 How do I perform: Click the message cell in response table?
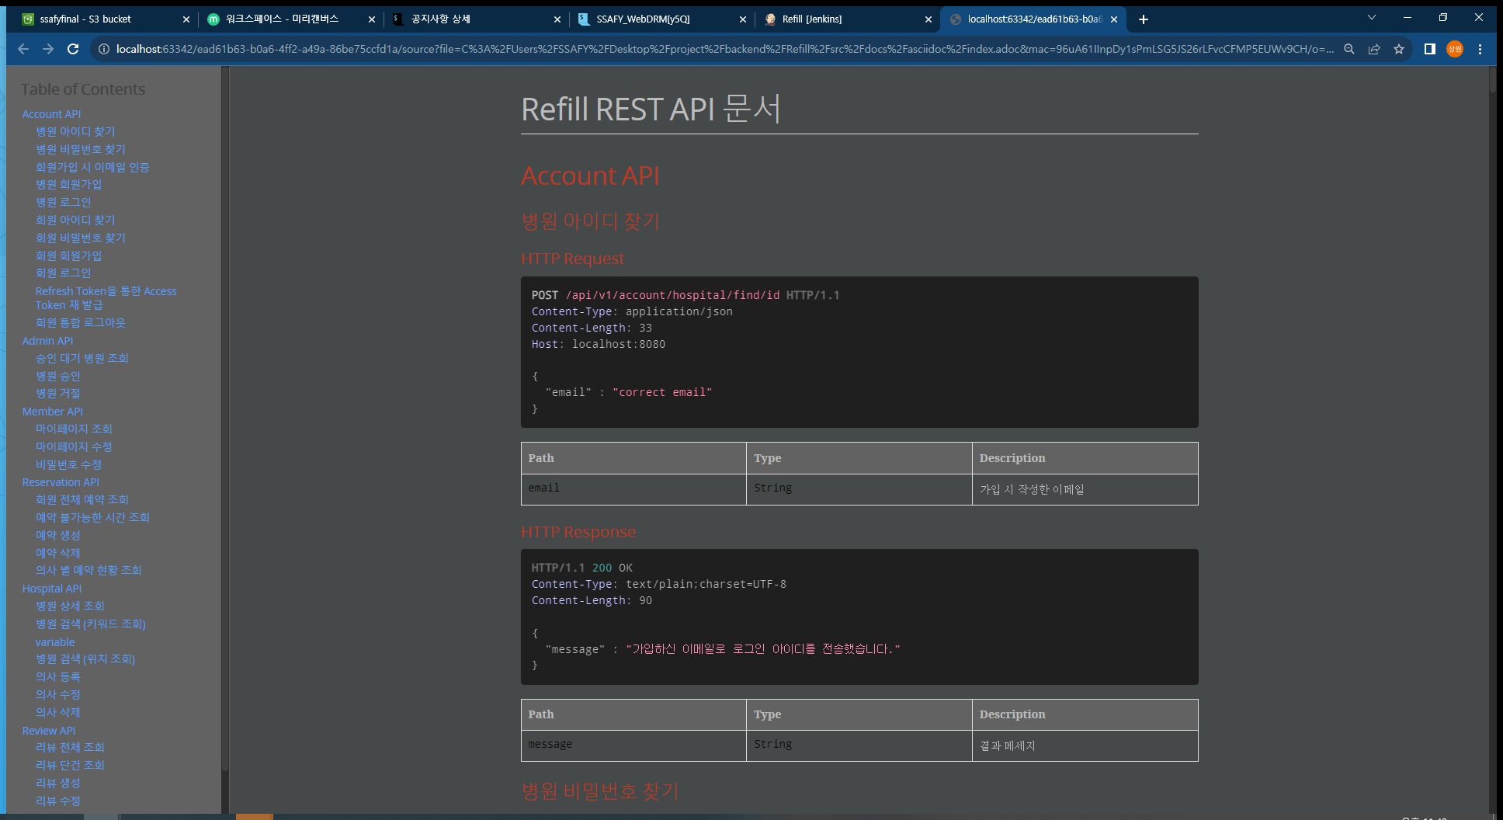[633, 745]
